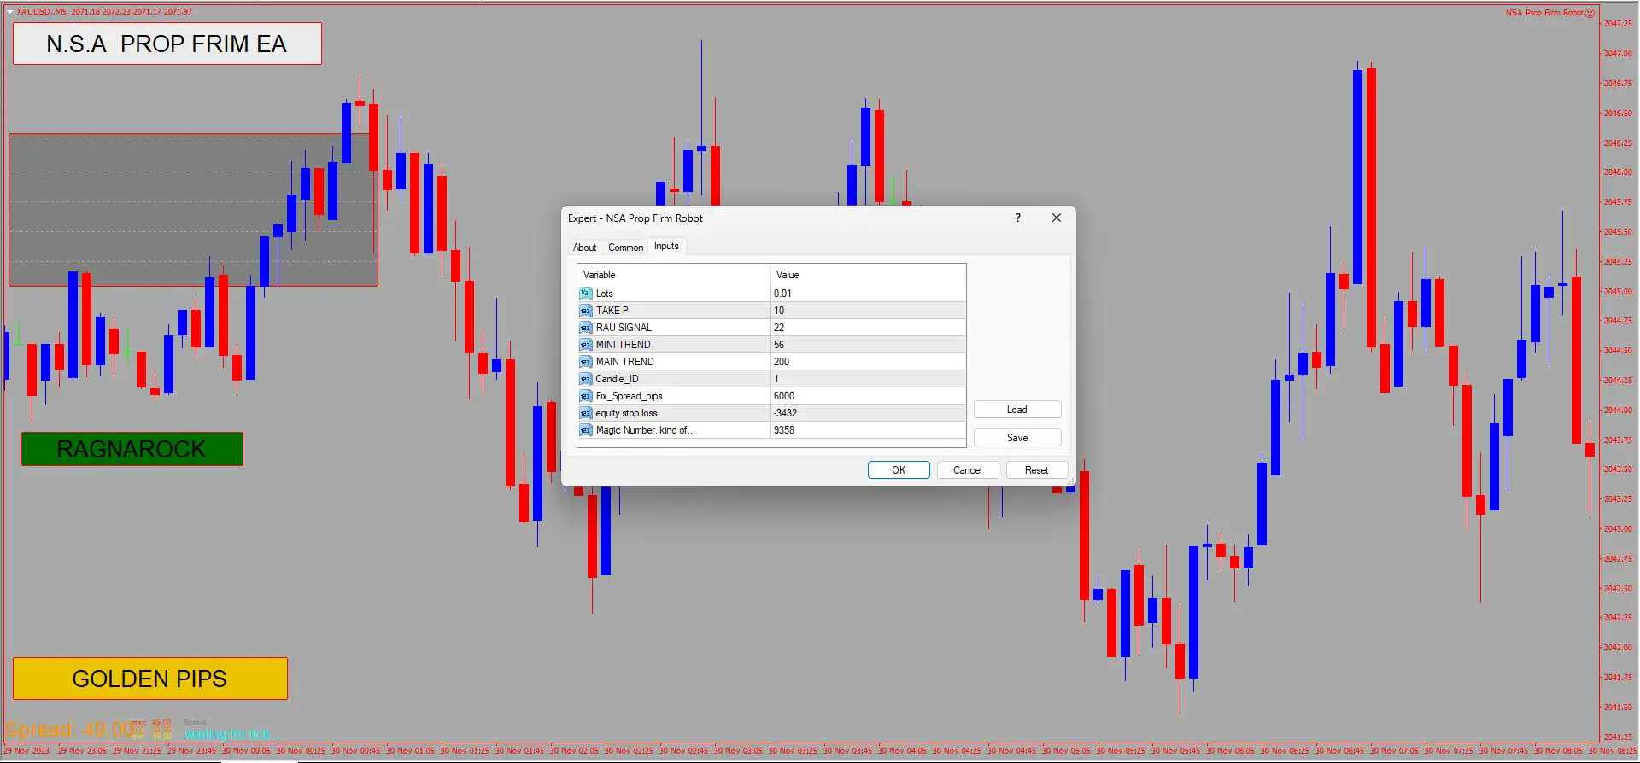Reset inputs with the Reset button
The height and width of the screenshot is (763, 1640).
tap(1036, 470)
